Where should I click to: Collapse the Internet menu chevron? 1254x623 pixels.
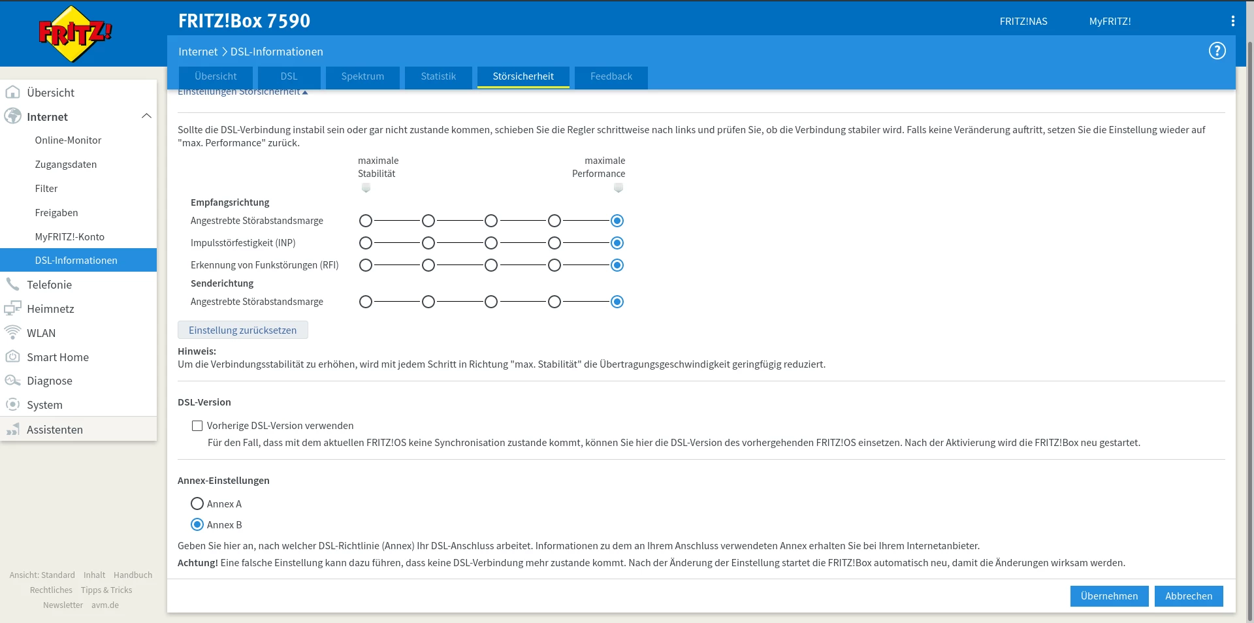146,116
